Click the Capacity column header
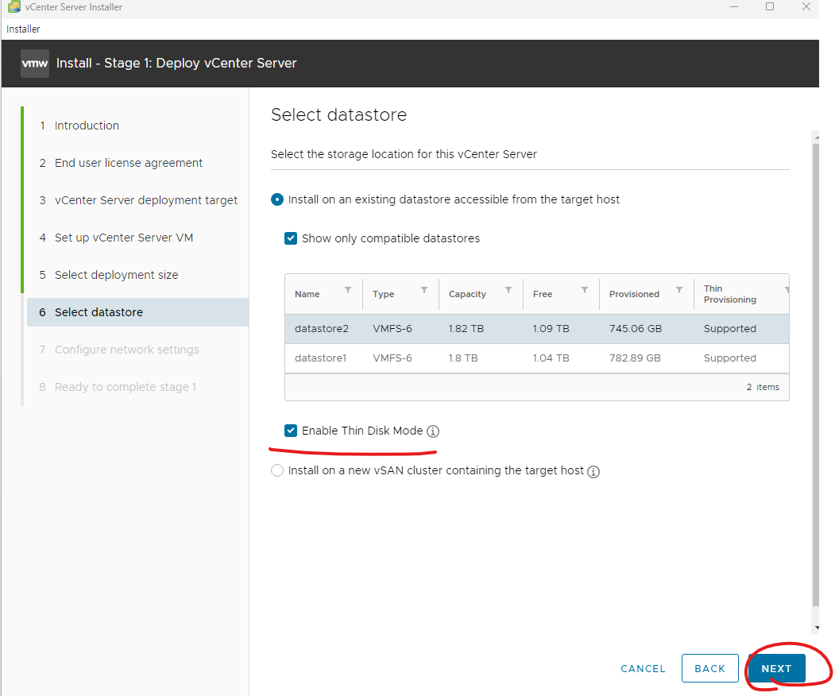The image size is (835, 696). pyautogui.click(x=467, y=294)
